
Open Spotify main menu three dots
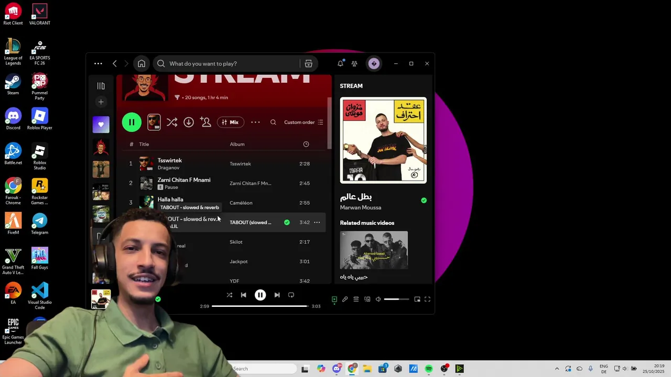[98, 63]
